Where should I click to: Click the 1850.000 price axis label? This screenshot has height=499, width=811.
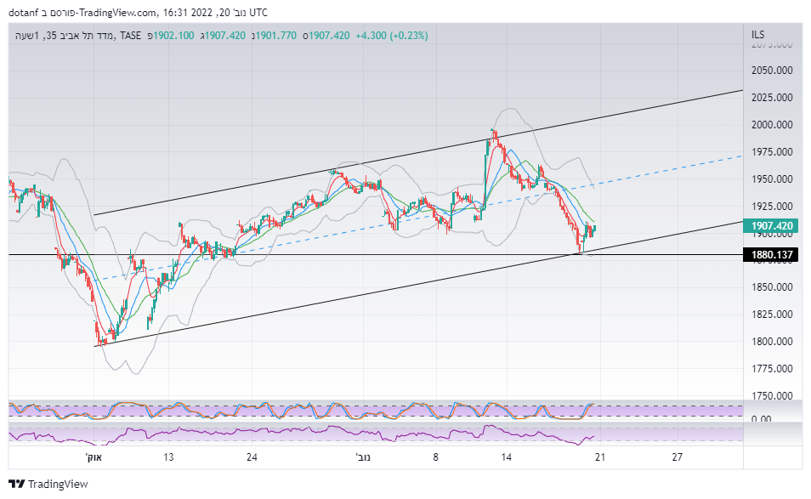(x=772, y=287)
